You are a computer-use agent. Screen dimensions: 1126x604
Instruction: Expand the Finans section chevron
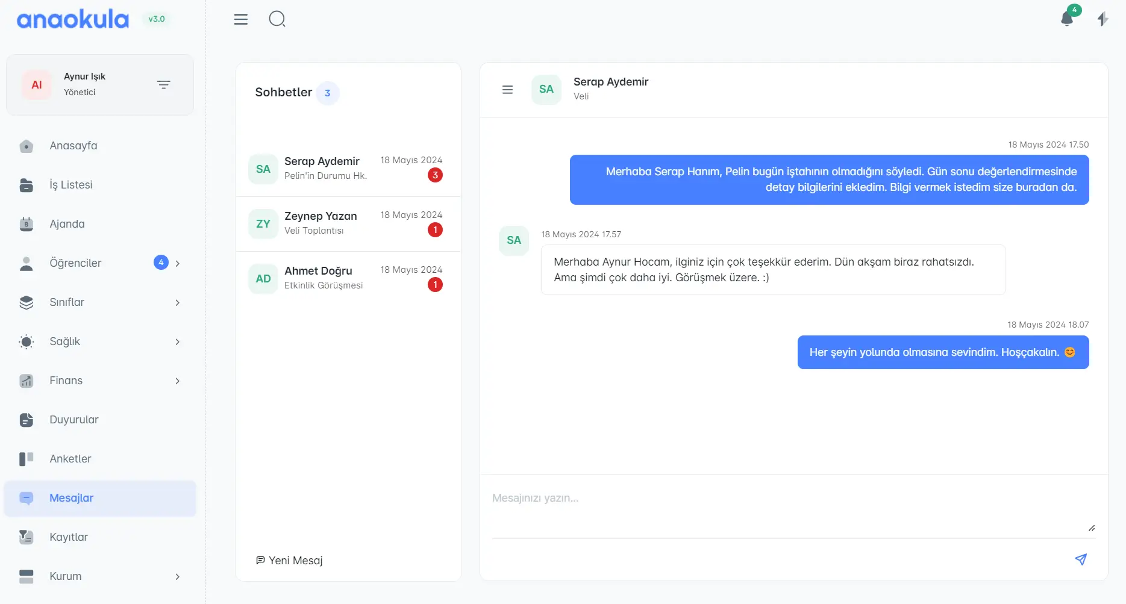(177, 381)
